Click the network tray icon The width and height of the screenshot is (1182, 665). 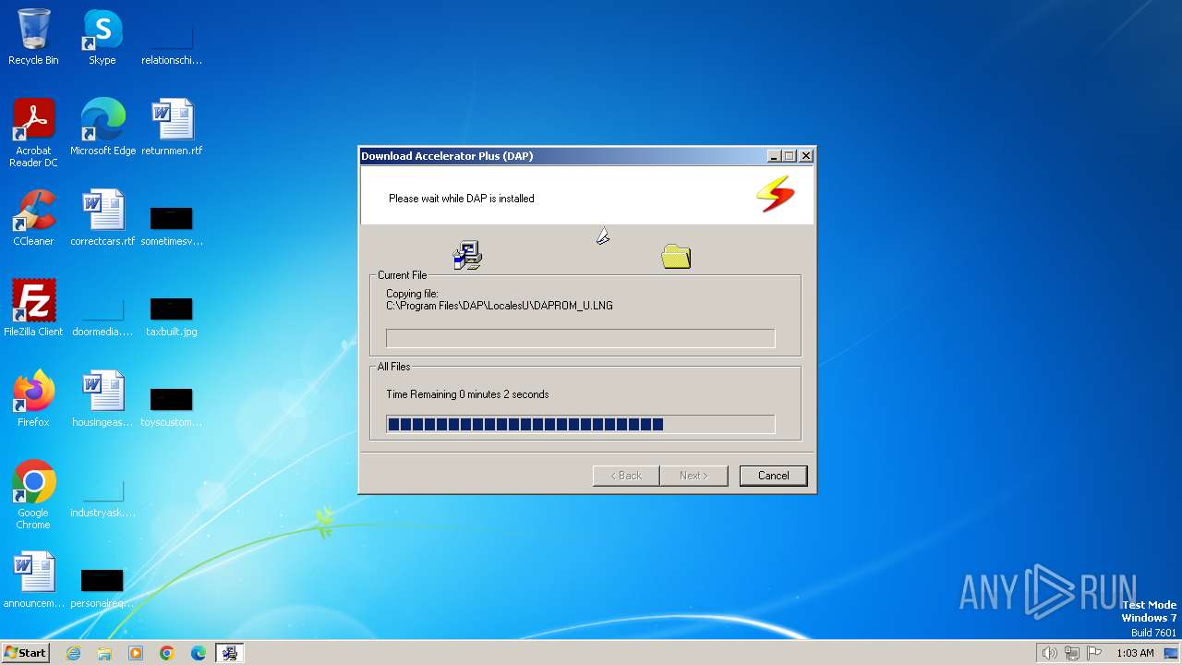(1072, 653)
